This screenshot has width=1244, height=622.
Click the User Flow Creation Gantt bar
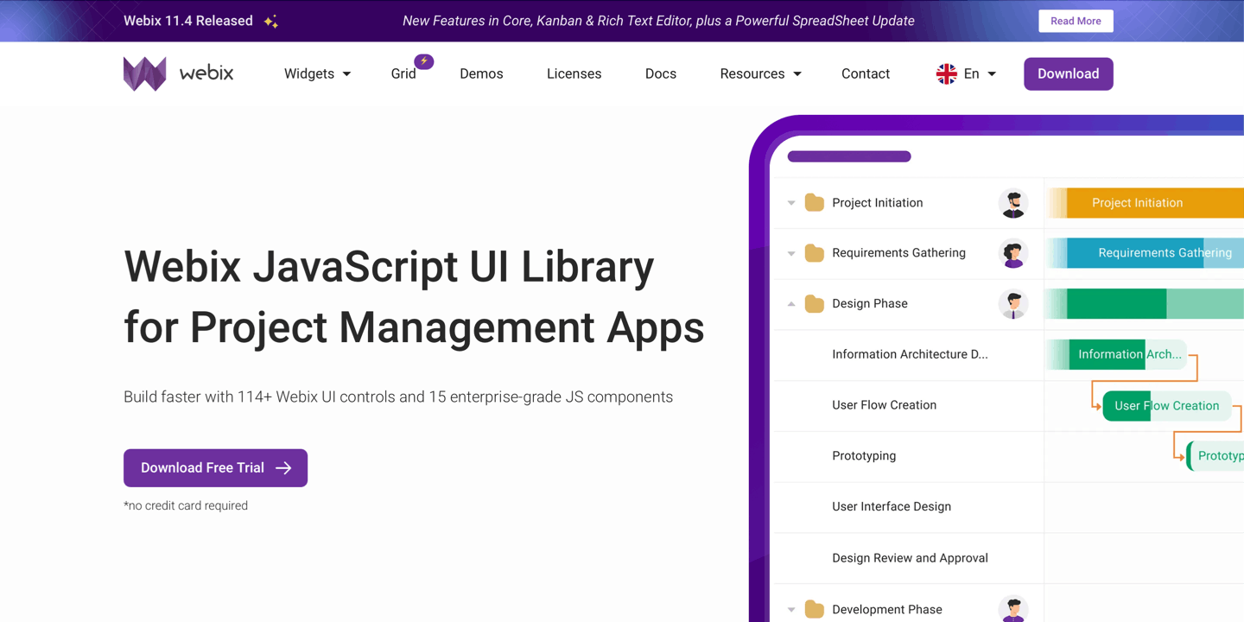coord(1167,406)
